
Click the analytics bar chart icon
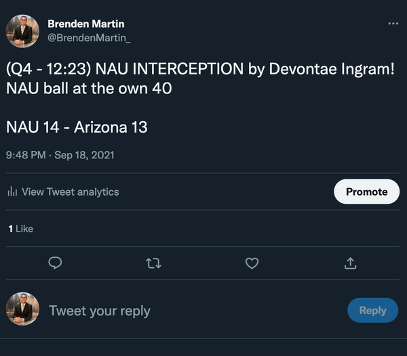12,192
